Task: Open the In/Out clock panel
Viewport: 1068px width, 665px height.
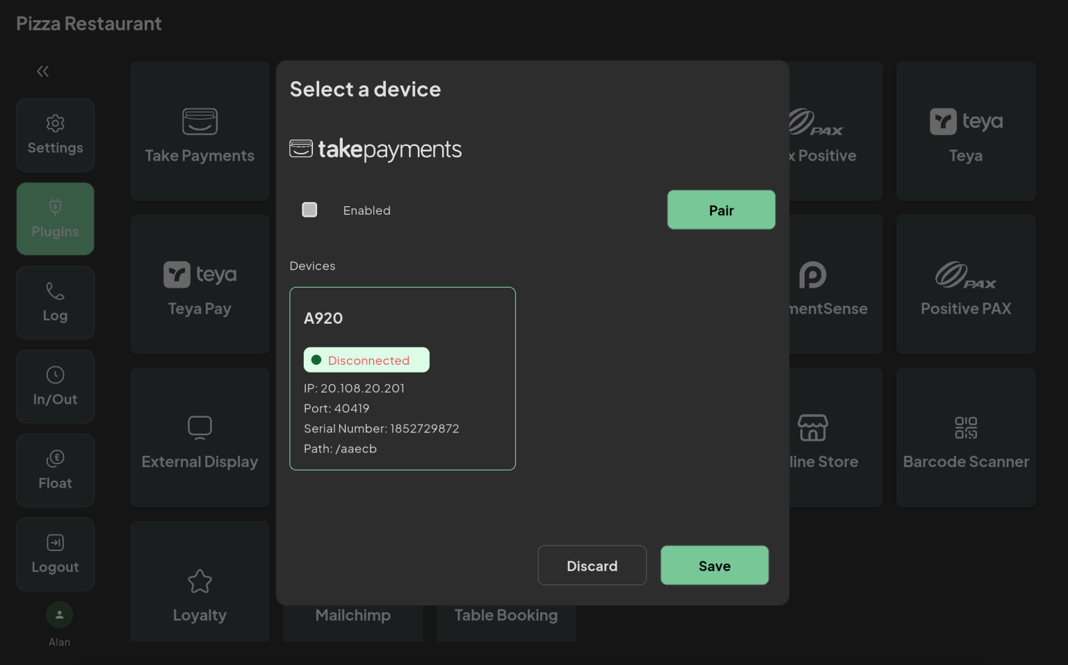Action: pos(55,386)
